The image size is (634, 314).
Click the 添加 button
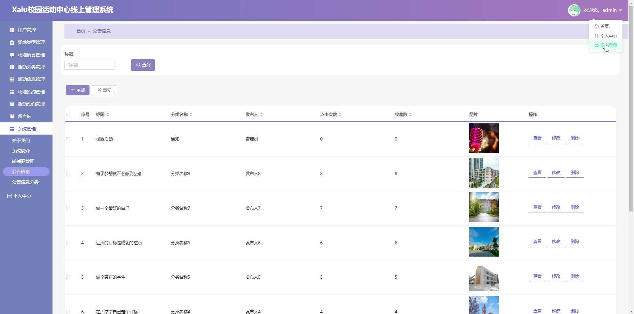(x=78, y=90)
